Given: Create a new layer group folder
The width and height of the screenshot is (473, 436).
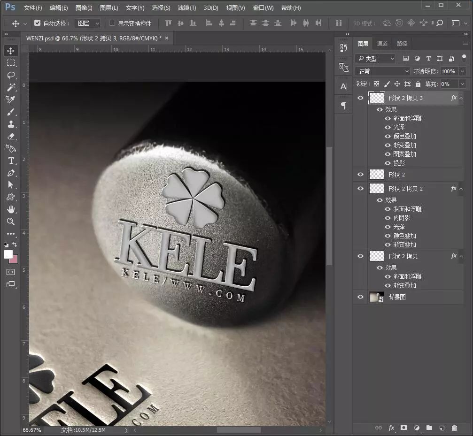Looking at the screenshot, I should [429, 428].
